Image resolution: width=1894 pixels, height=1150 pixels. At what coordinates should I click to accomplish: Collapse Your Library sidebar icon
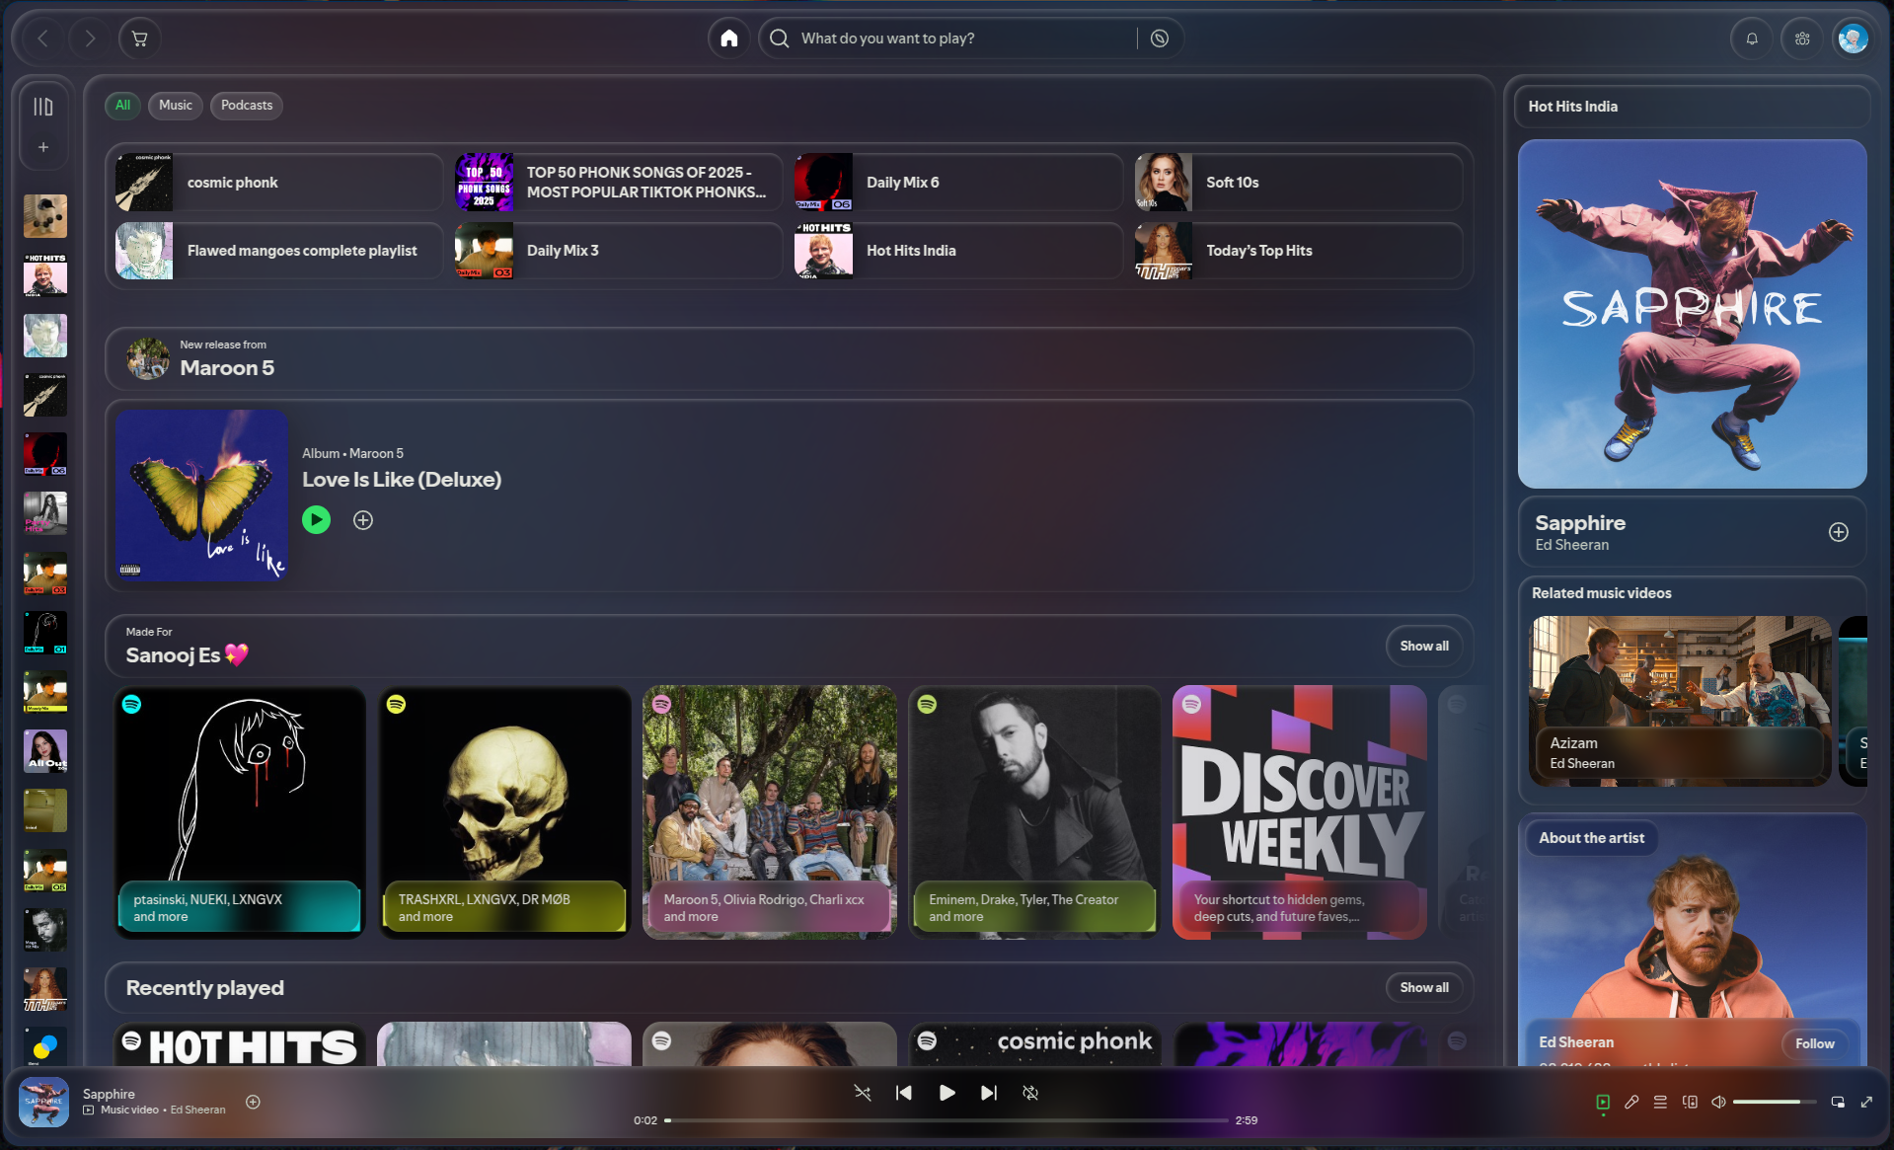(x=43, y=107)
